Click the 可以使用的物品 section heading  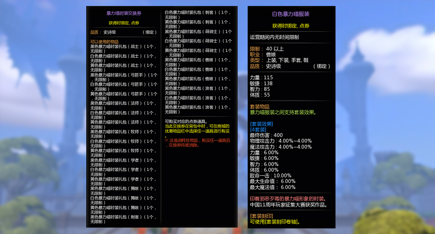point(104,41)
